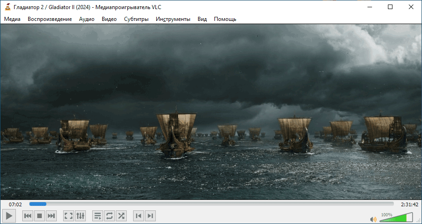Mute audio via speaker icon
The width and height of the screenshot is (422, 224).
point(373,219)
